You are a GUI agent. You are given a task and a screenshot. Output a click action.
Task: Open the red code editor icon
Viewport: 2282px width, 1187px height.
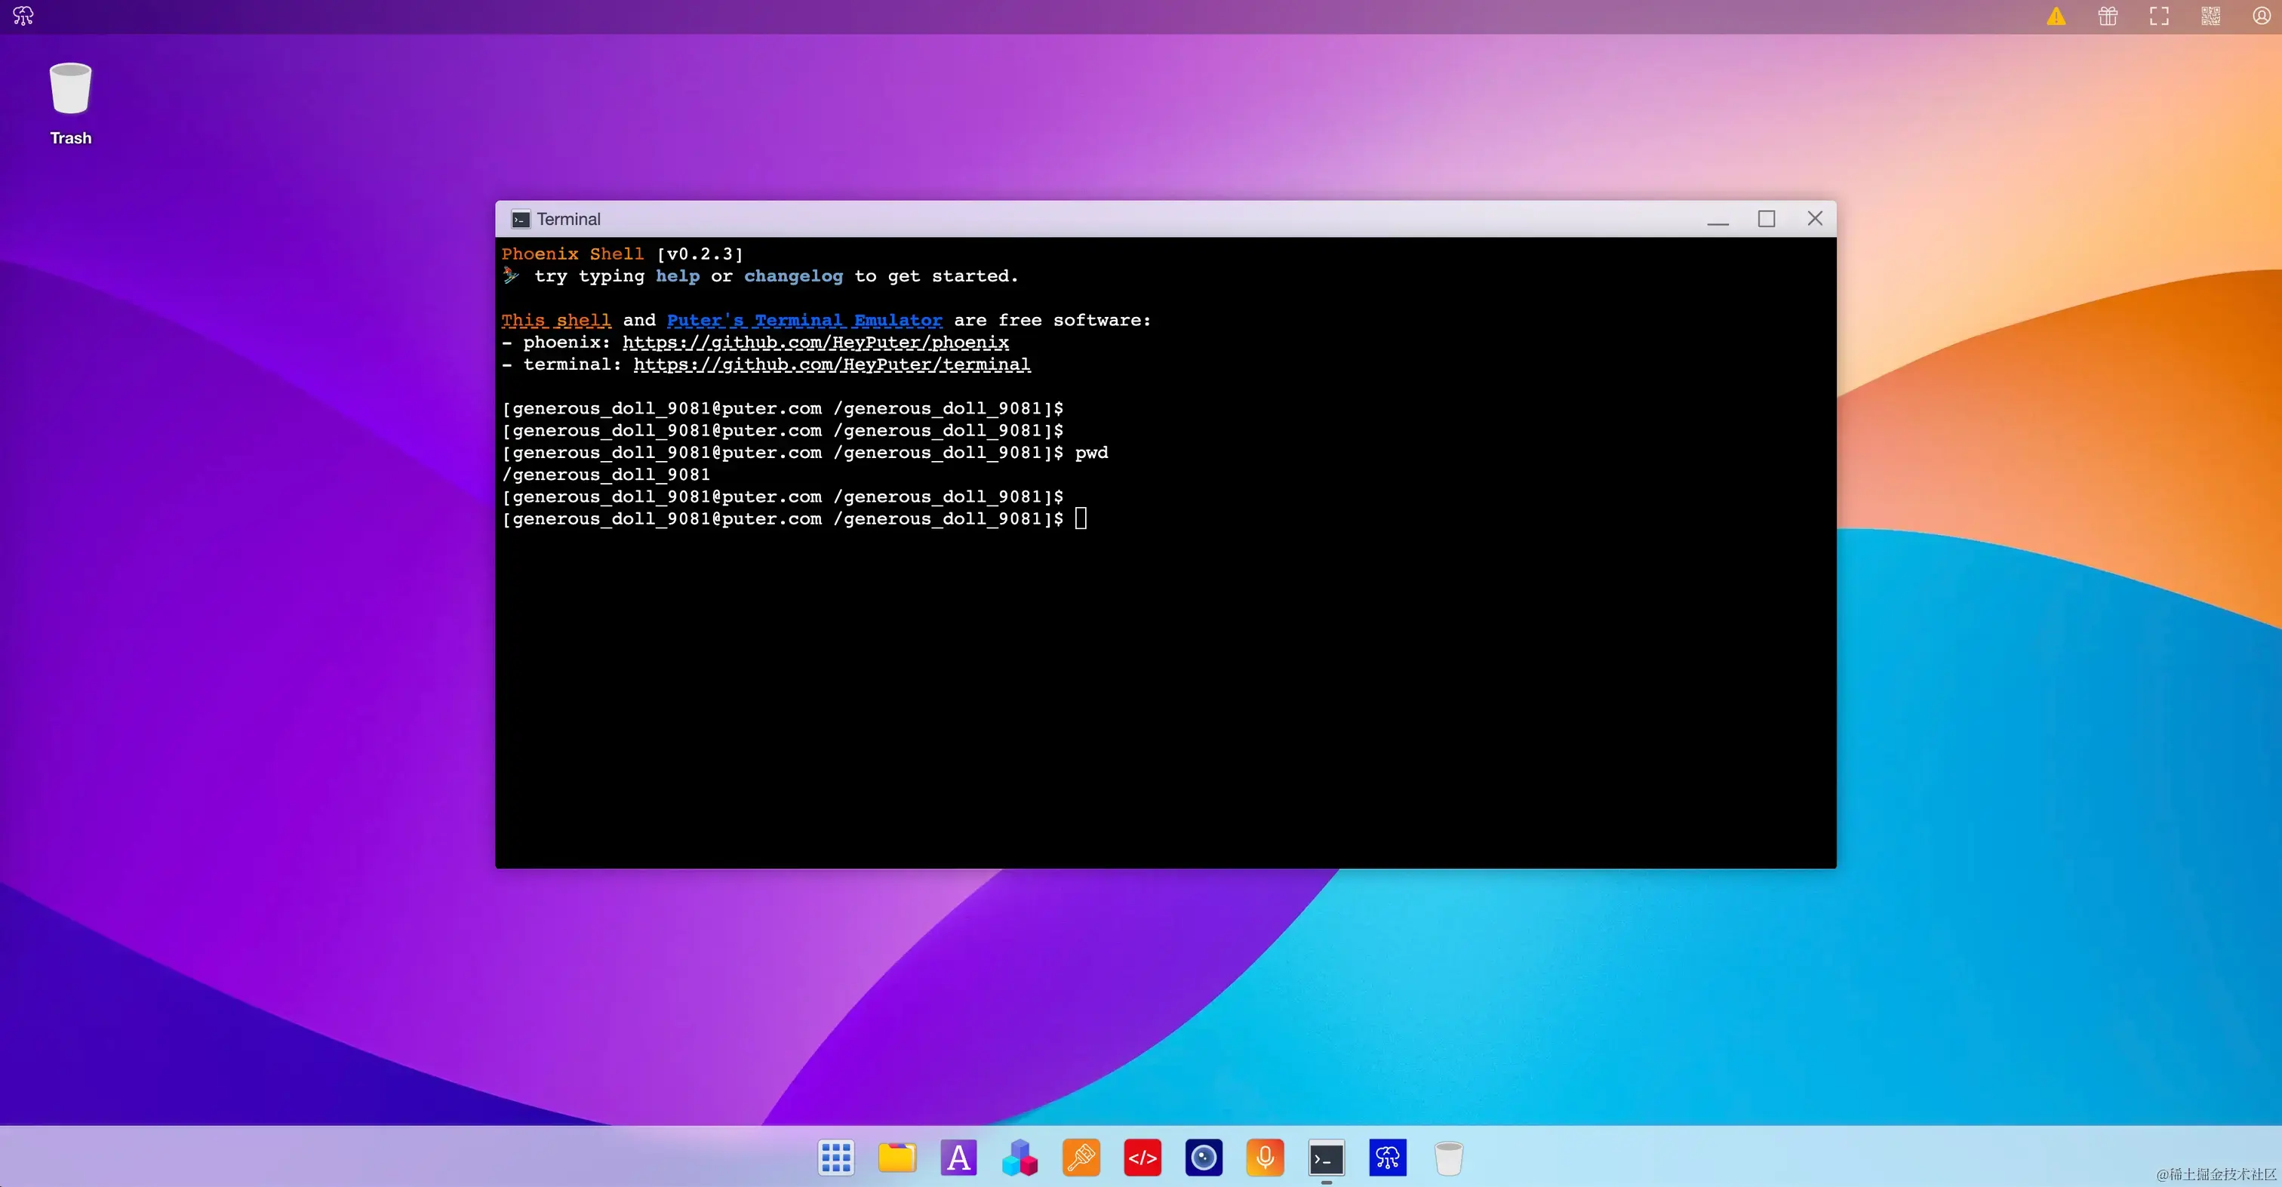(1142, 1157)
